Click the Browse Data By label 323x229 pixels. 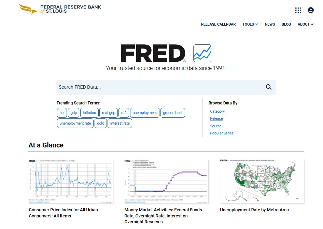(223, 103)
